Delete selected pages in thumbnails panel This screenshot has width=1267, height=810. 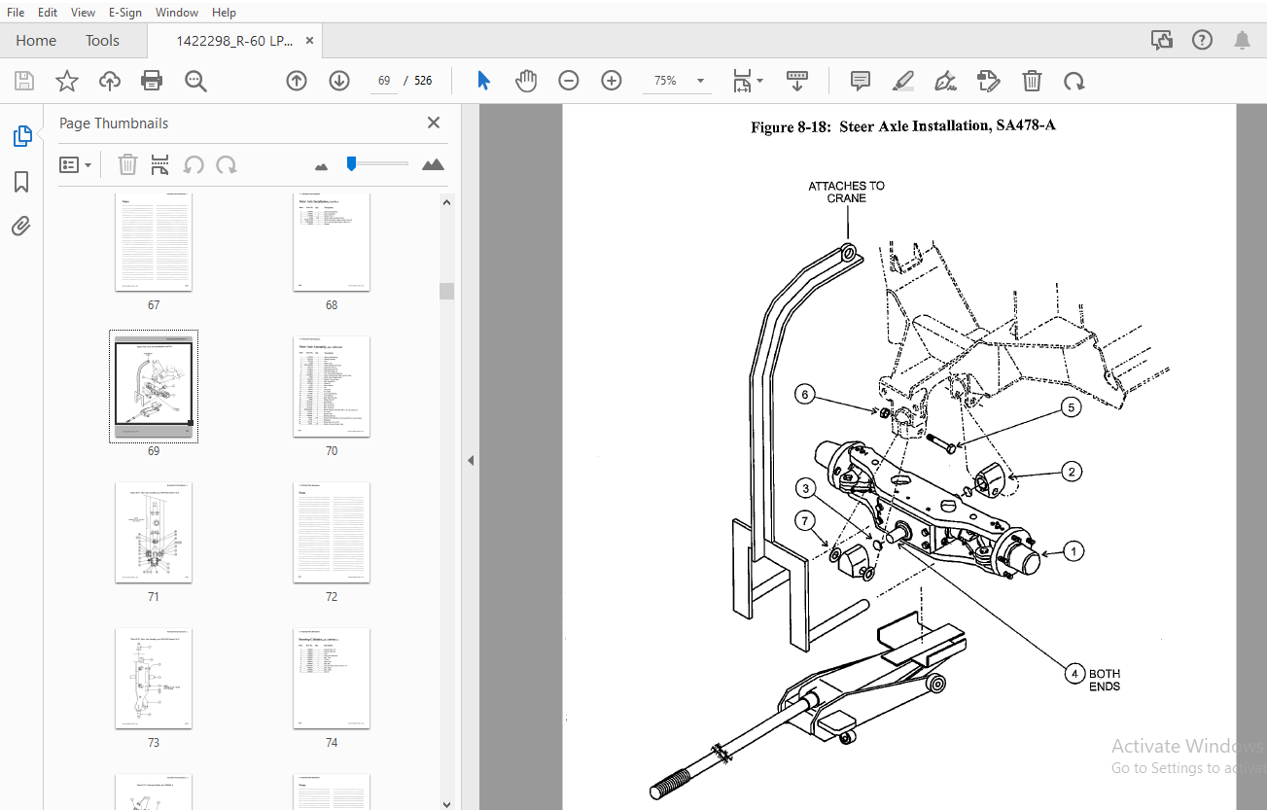click(127, 164)
